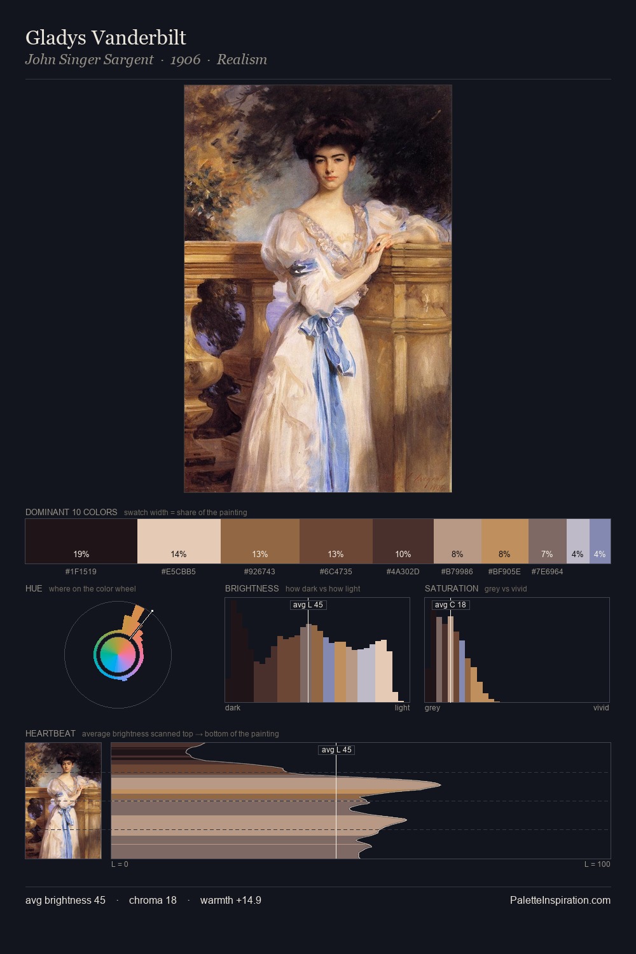Click the 'light' axis label under Brightness

tap(402, 708)
